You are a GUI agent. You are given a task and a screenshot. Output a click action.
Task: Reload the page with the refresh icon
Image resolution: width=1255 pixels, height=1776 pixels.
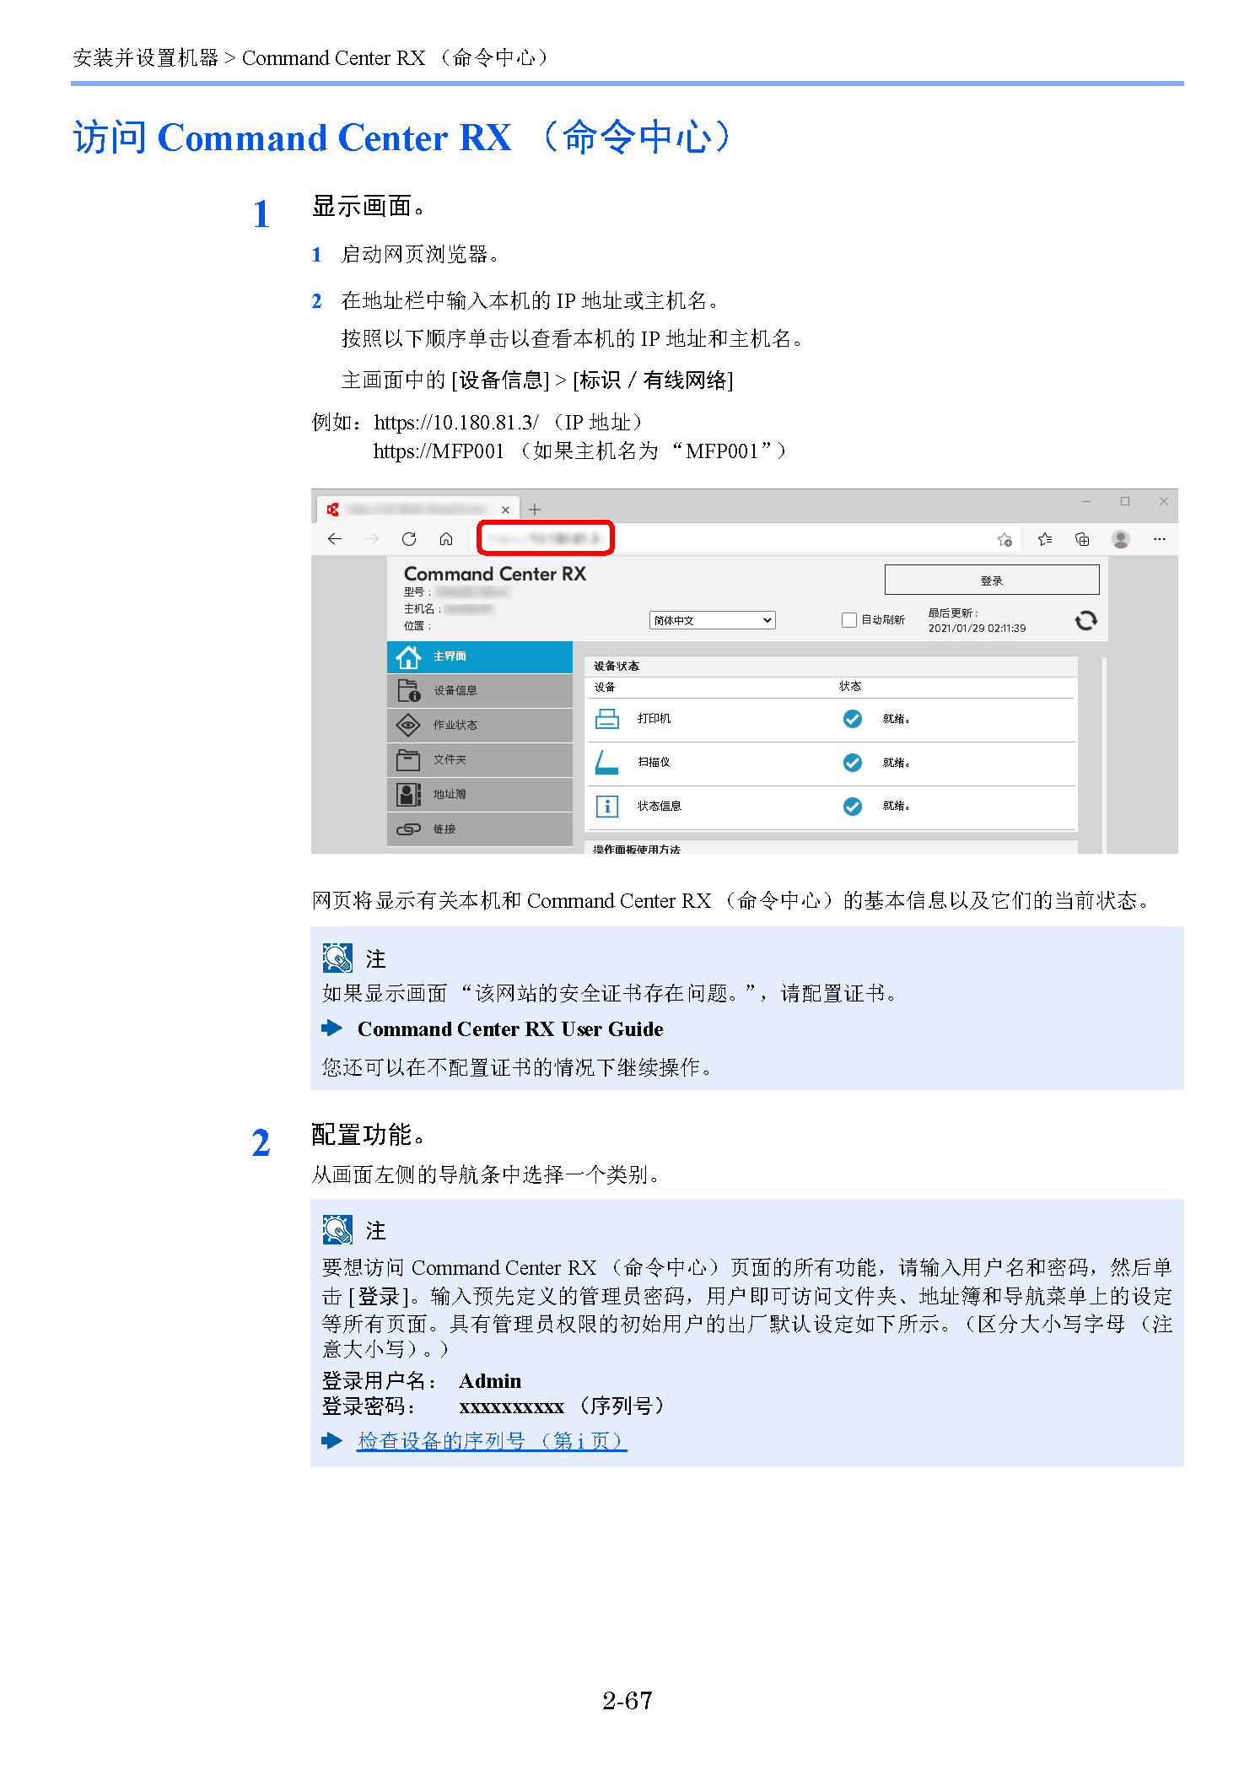(x=409, y=538)
